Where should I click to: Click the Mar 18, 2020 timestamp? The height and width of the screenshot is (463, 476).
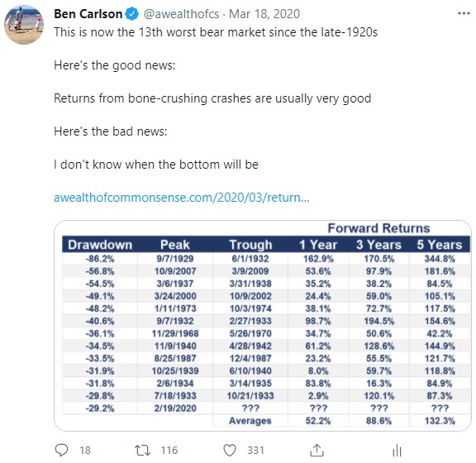(x=264, y=14)
